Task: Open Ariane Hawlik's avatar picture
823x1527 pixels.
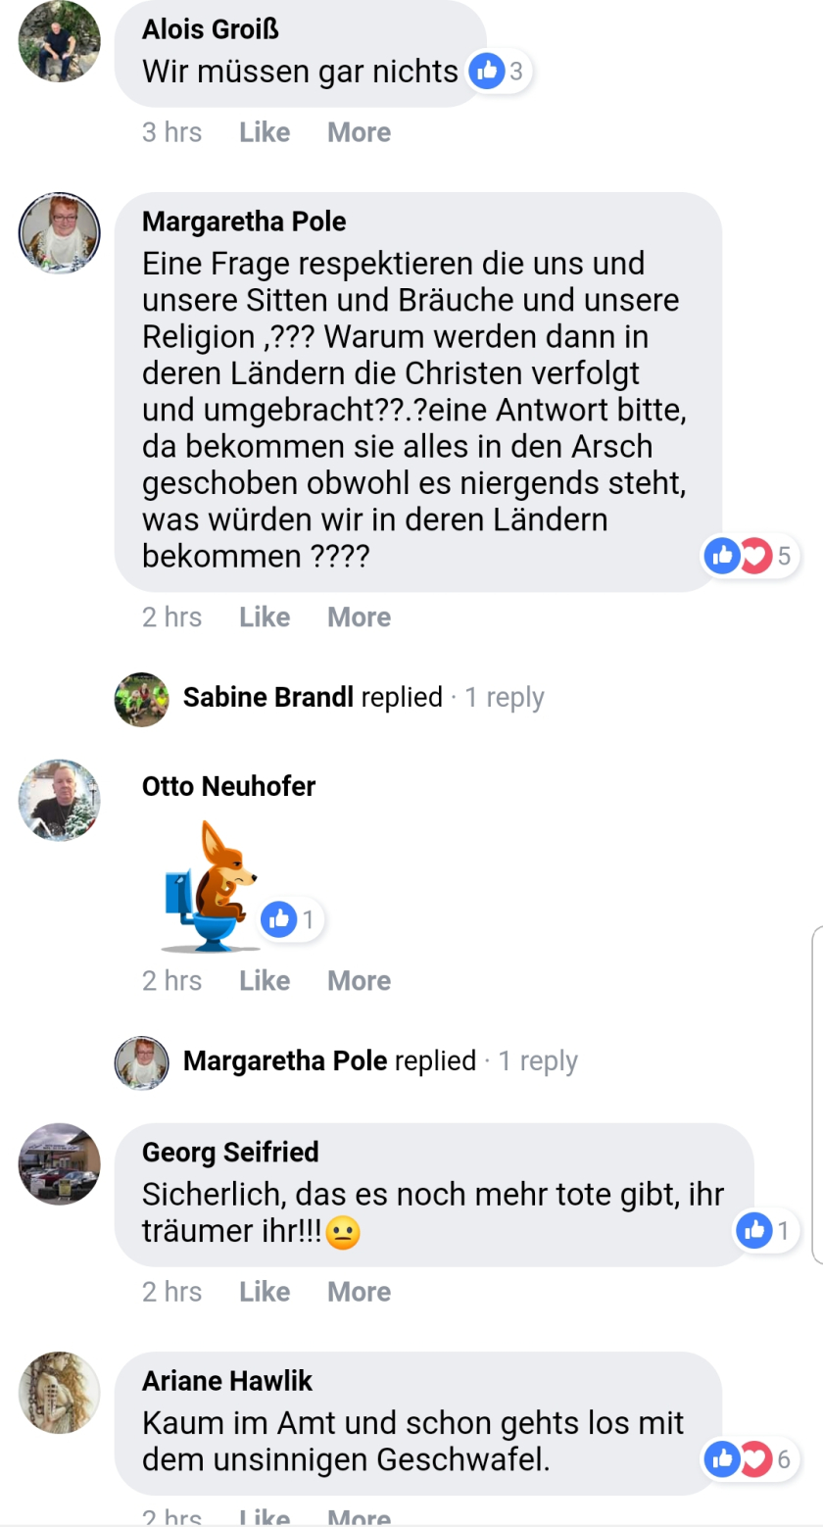Action: (60, 1393)
